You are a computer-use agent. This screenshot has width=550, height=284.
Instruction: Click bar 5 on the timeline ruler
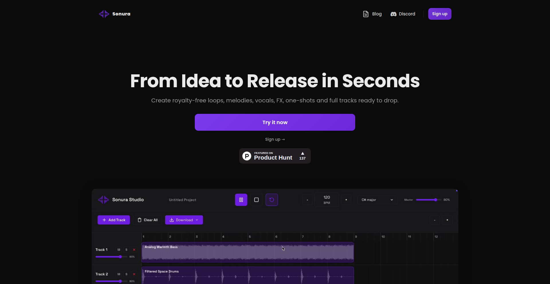coord(250,237)
